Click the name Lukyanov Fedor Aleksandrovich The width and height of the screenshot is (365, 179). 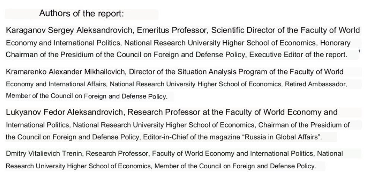[x=66, y=112]
